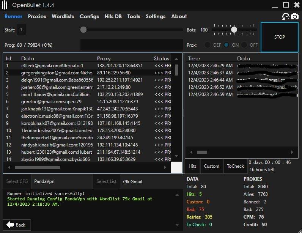
Task: Switch to the ToCheck results tab
Action: point(235,166)
